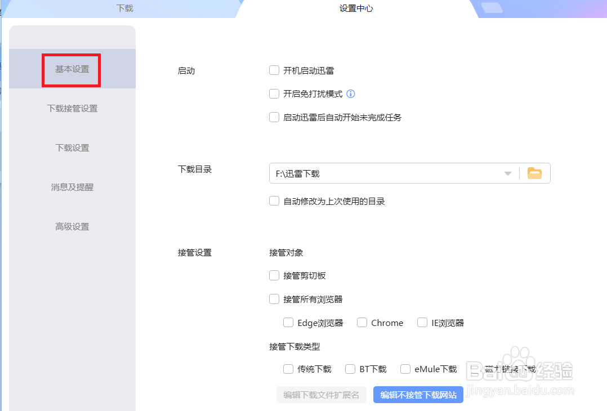Select 消息及提醒 settings section
The height and width of the screenshot is (411, 607).
[x=72, y=187]
